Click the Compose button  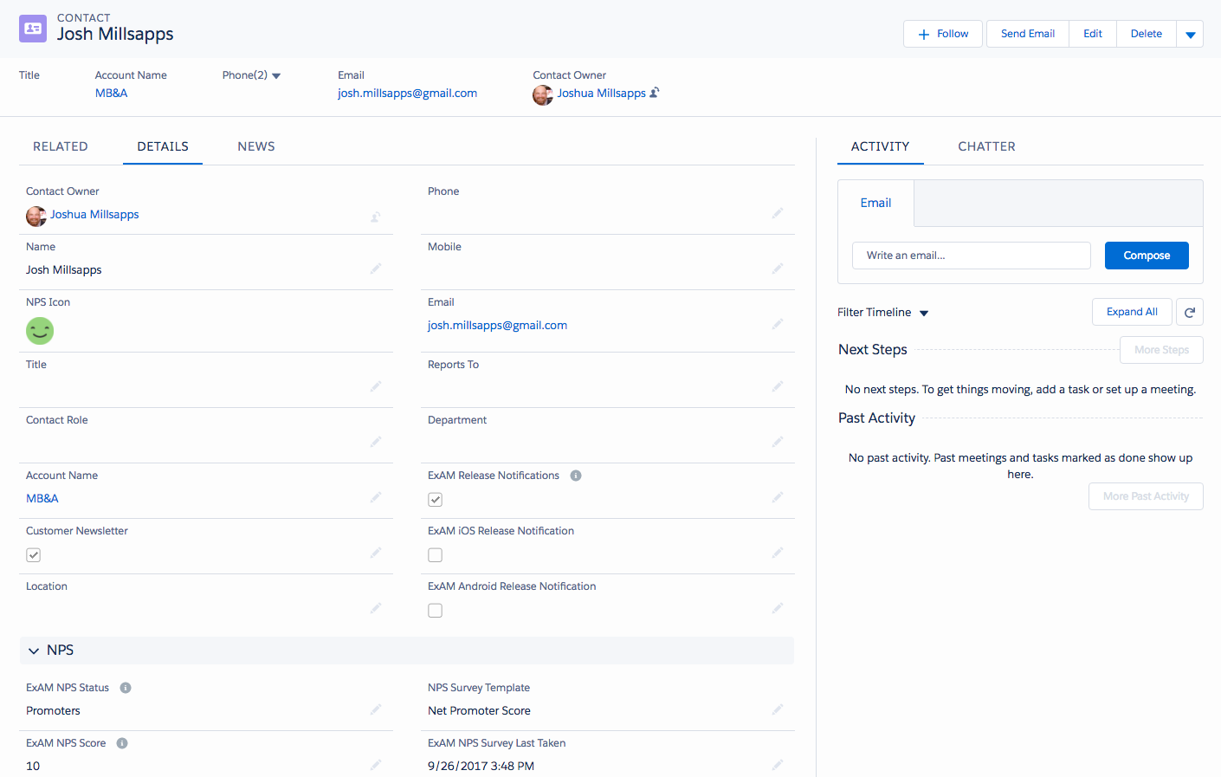point(1147,256)
